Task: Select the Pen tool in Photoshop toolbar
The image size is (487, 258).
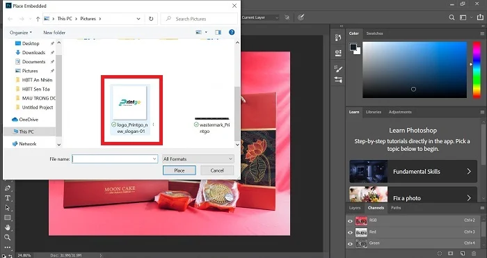Action: tap(8, 188)
